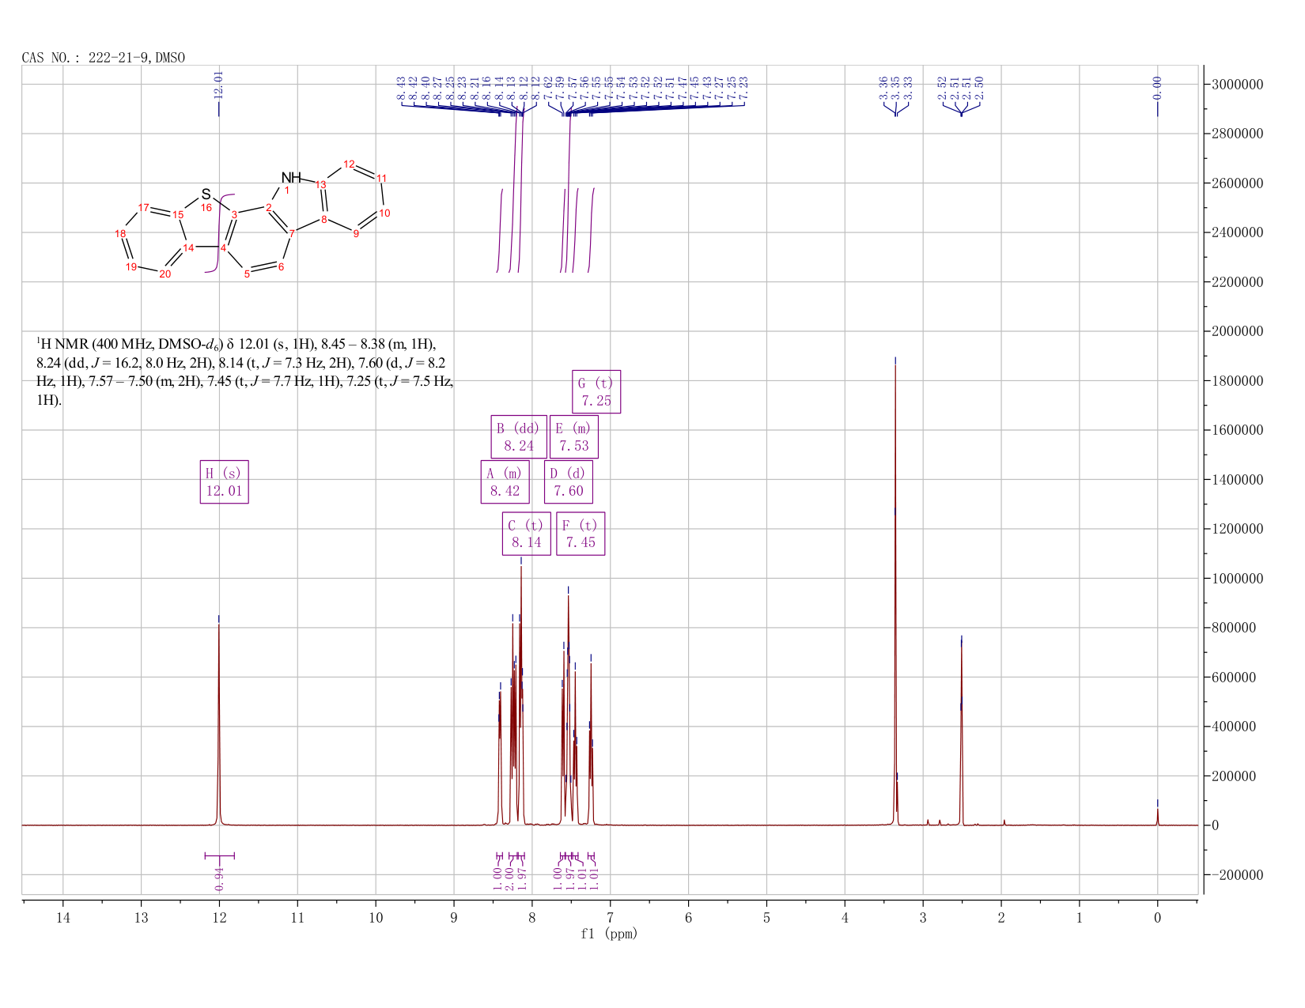Click the 8 ppm axis tick label

[532, 917]
